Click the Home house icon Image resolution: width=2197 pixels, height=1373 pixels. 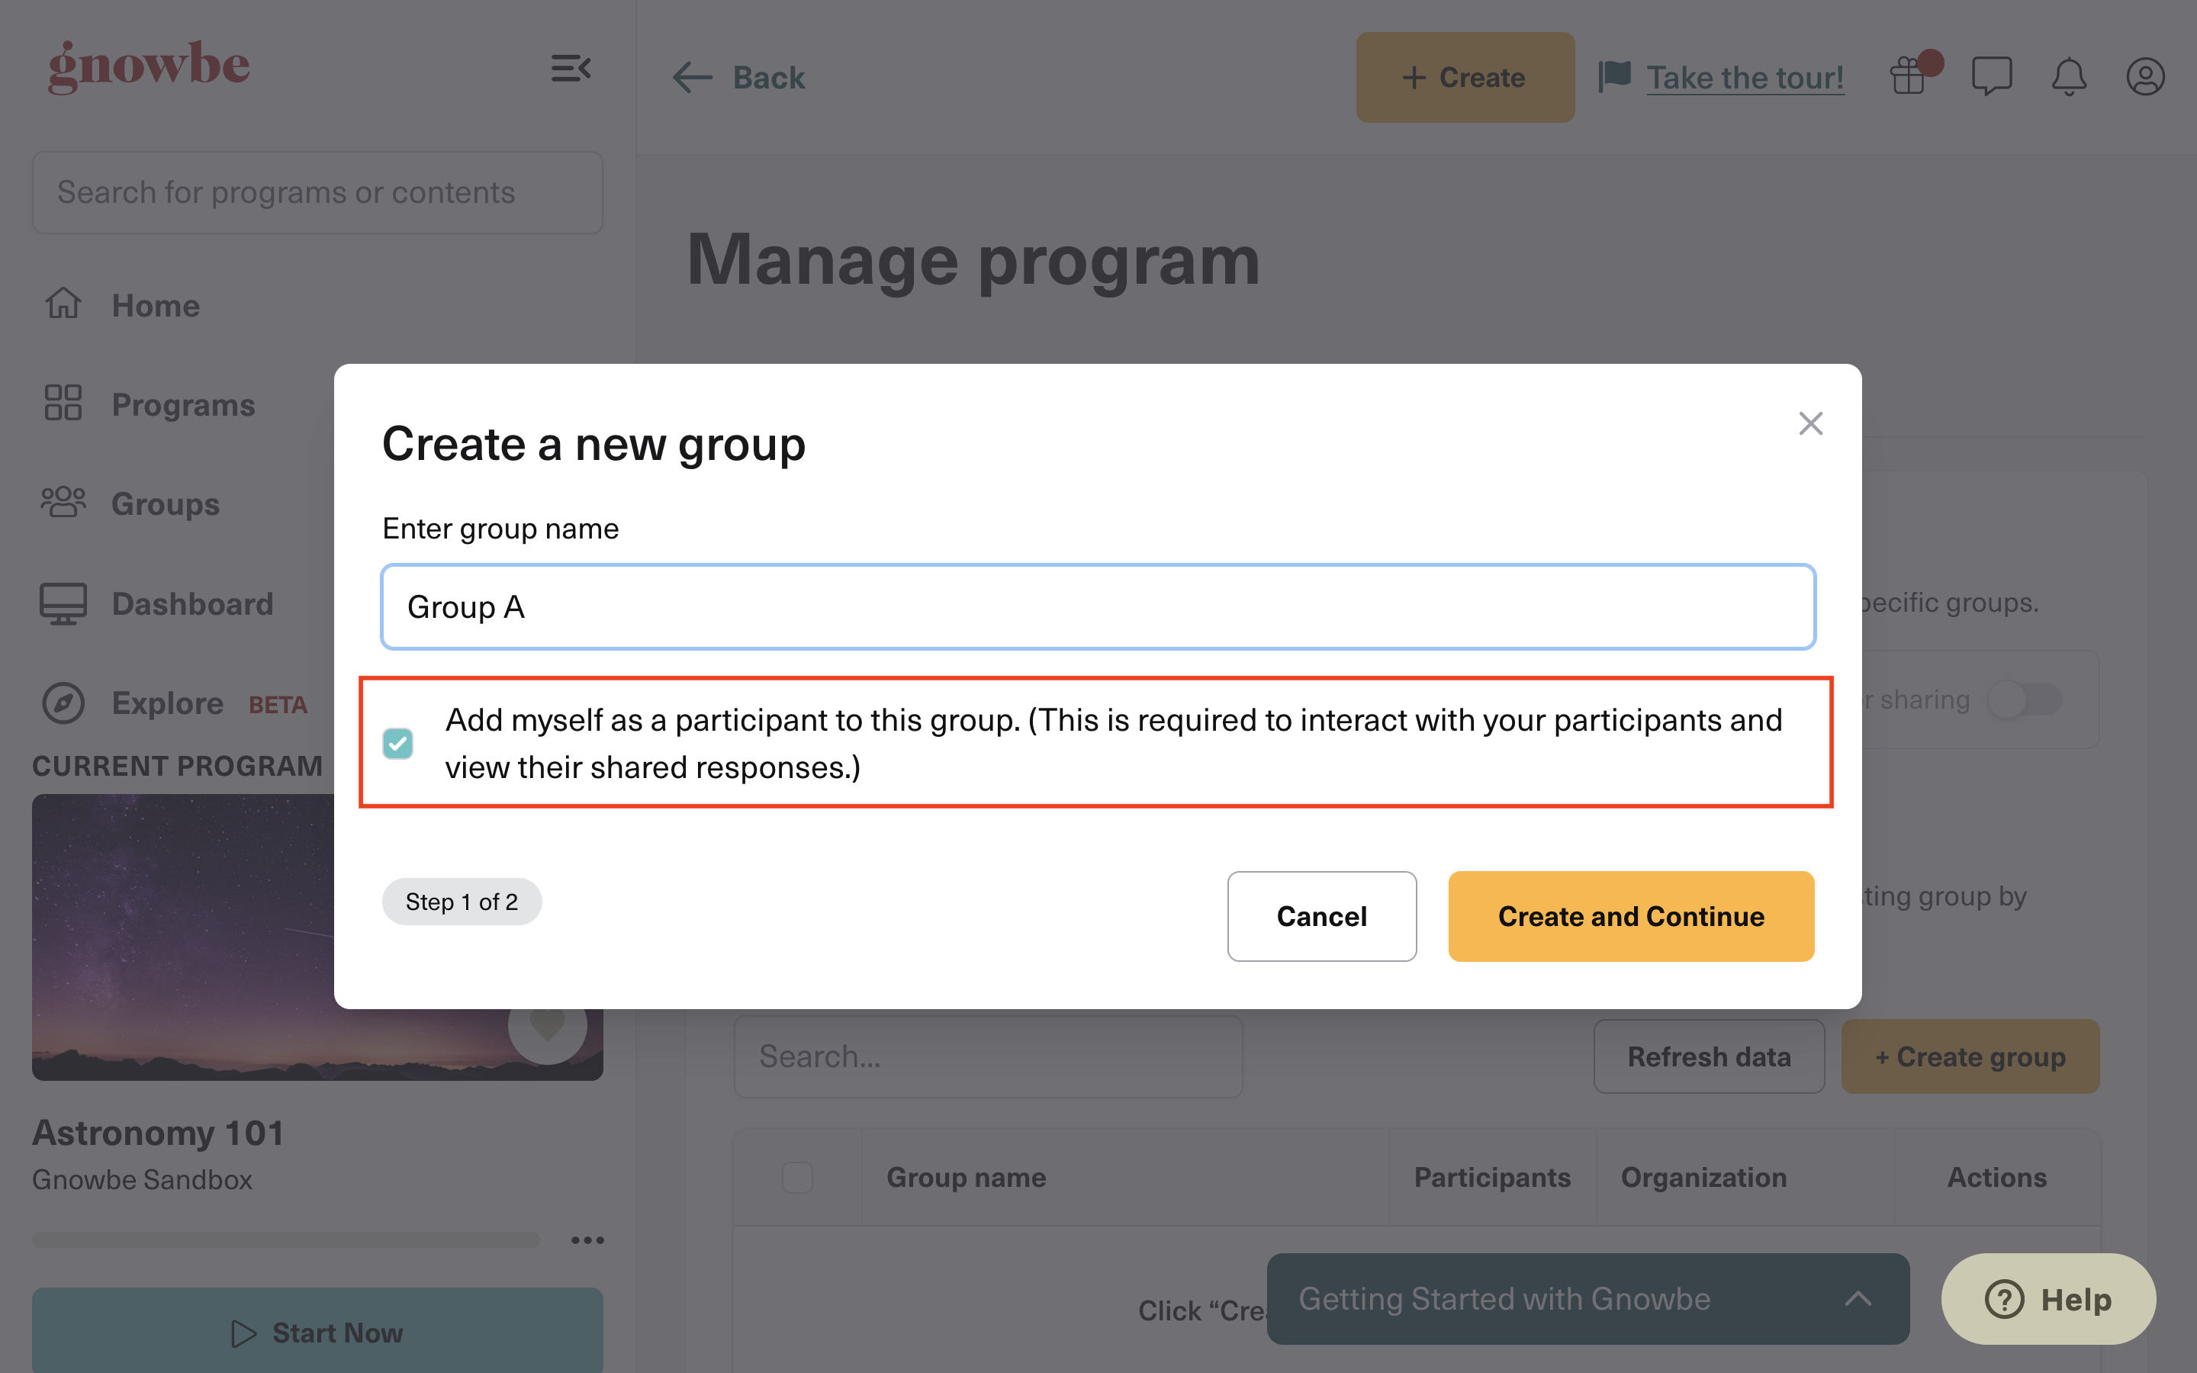63,304
